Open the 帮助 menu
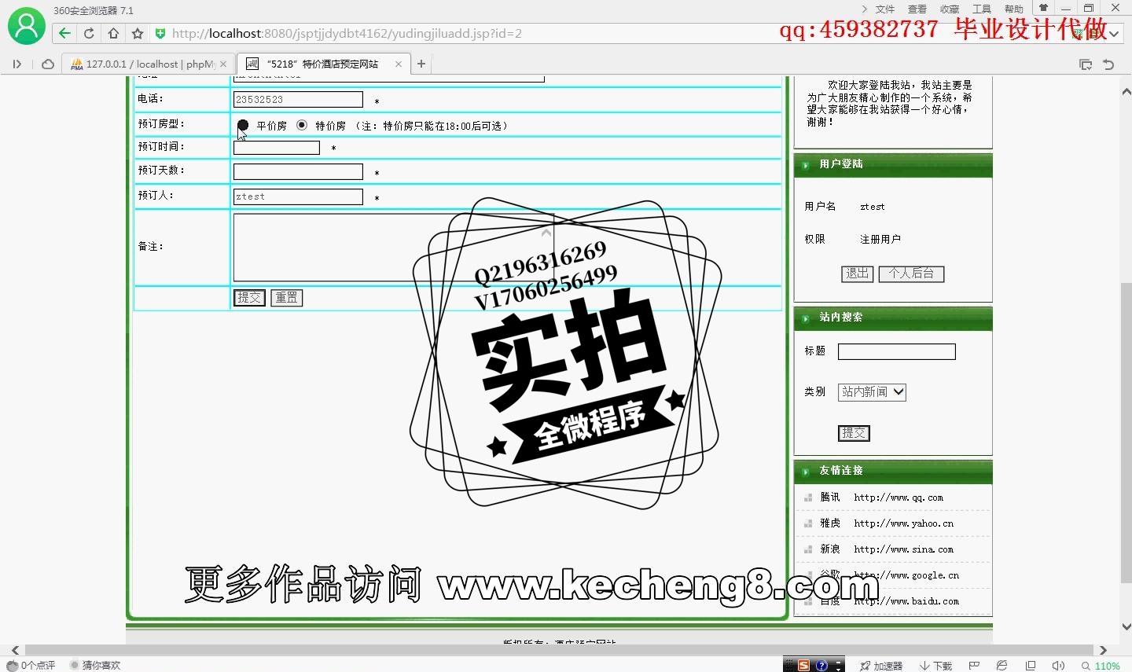This screenshot has height=672, width=1132. pos(1014,9)
